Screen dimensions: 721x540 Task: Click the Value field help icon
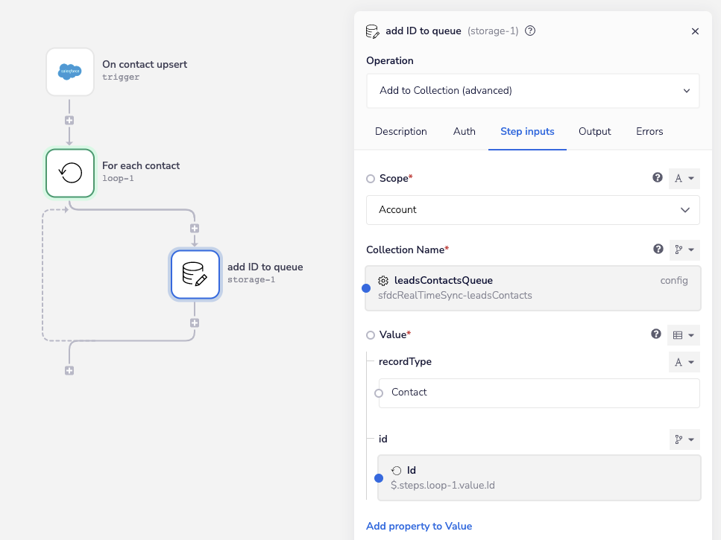tap(656, 334)
